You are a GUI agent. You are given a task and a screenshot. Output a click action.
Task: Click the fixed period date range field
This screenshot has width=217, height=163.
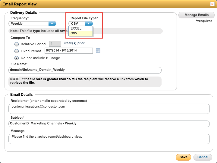[x=69, y=51]
